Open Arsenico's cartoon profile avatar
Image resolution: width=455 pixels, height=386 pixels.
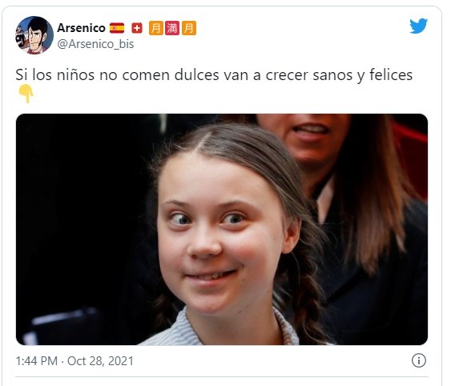(x=34, y=35)
